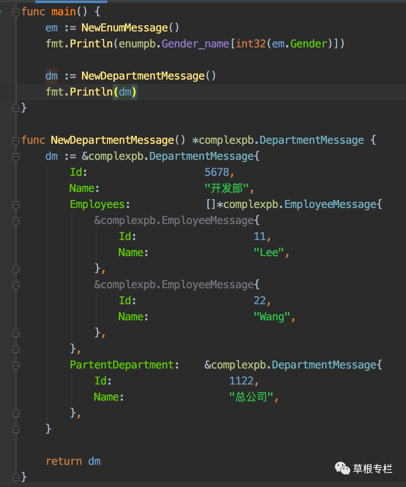Fold the EmployeeMessage block above Id 11
Image resolution: width=406 pixels, height=487 pixels.
tap(16, 221)
